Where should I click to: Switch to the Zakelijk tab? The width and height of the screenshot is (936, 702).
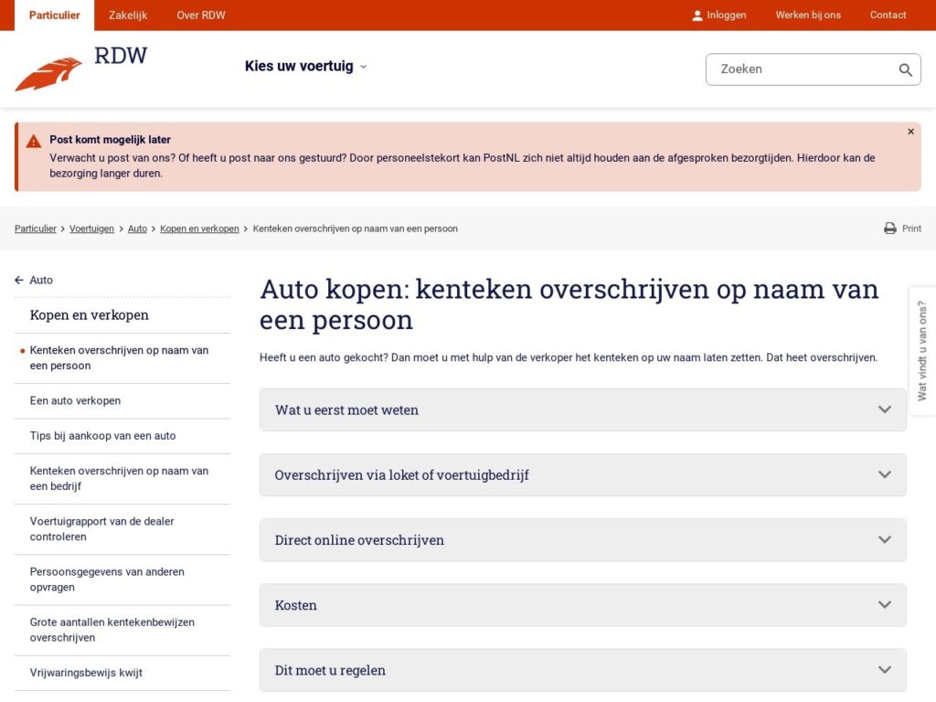coord(127,15)
